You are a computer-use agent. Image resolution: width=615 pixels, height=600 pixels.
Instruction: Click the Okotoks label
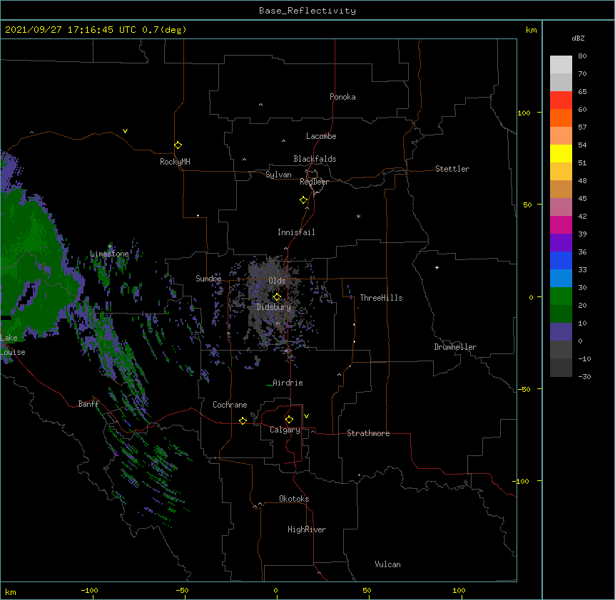coord(294,499)
